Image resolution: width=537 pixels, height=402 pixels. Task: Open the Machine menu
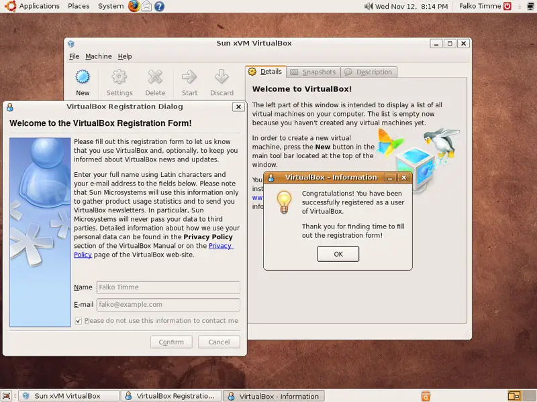click(99, 56)
